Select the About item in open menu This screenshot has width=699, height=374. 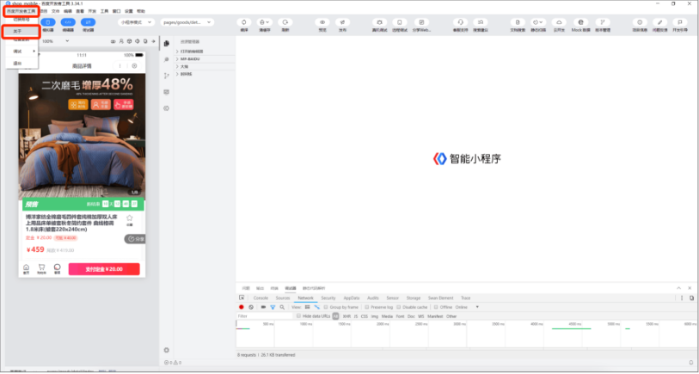tap(21, 32)
